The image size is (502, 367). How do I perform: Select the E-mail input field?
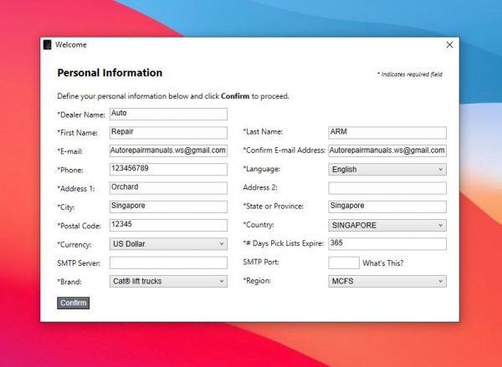(x=168, y=150)
